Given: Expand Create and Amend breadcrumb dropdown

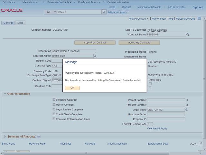Looking at the screenshot, I should coord(89,2).
